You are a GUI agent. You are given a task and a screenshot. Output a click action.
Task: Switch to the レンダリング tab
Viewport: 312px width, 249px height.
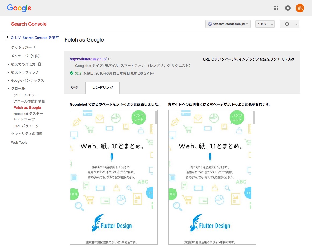[103, 88]
